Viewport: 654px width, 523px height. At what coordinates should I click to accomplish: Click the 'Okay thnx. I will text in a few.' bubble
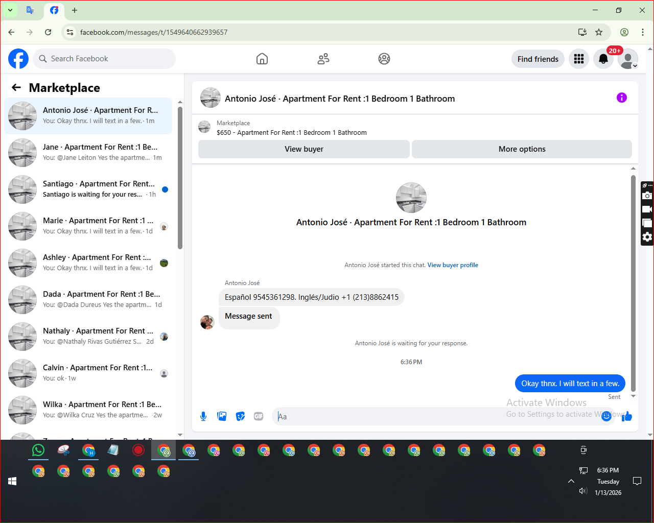pos(570,384)
